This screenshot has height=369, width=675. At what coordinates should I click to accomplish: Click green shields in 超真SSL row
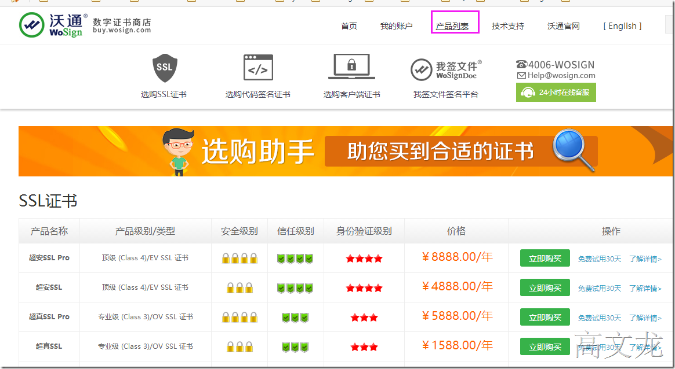pyautogui.click(x=295, y=346)
